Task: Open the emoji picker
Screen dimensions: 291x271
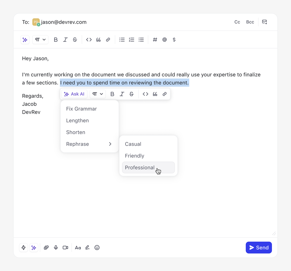Action: pyautogui.click(x=97, y=248)
